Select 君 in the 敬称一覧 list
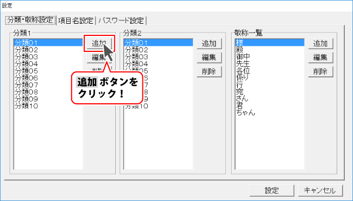Screen dimensions: 353x201 point(270,106)
